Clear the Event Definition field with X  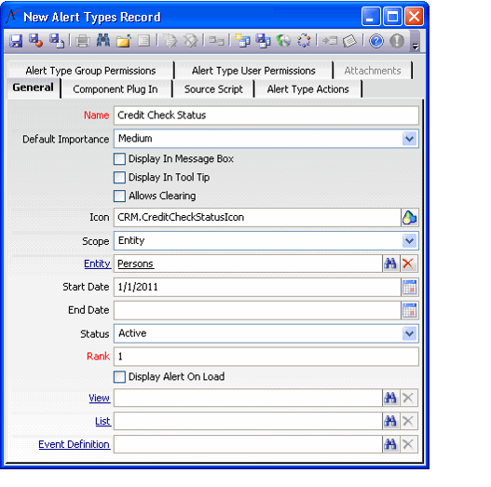tap(408, 444)
